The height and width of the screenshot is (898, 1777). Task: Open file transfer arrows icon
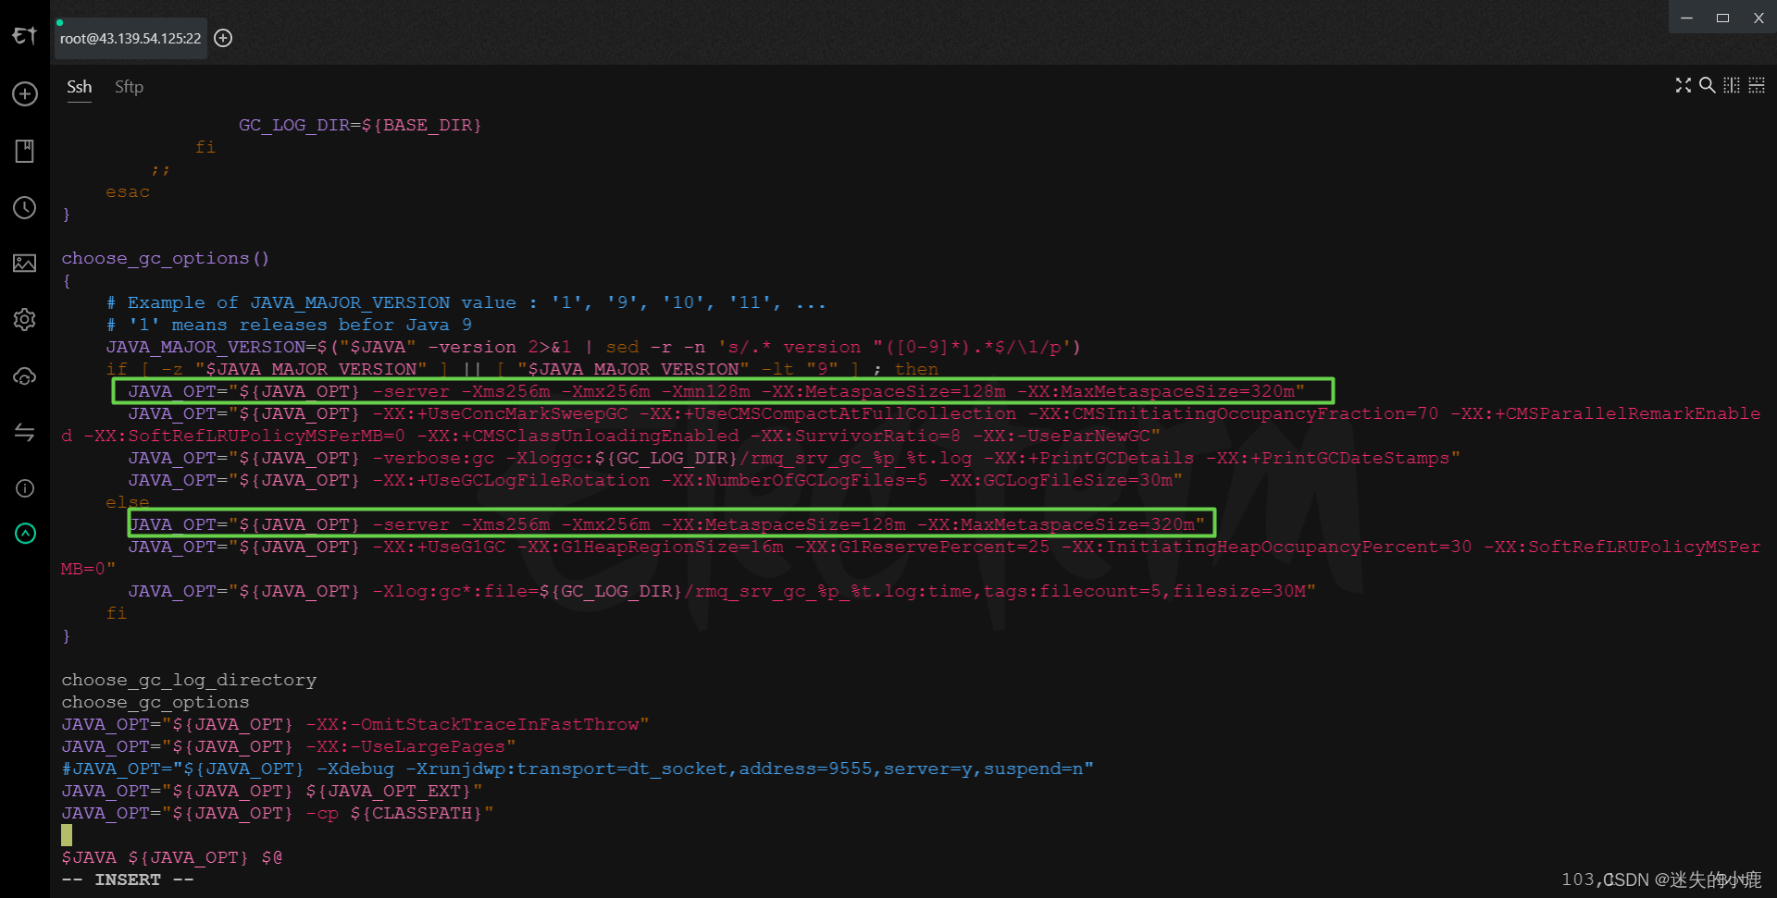pos(25,432)
